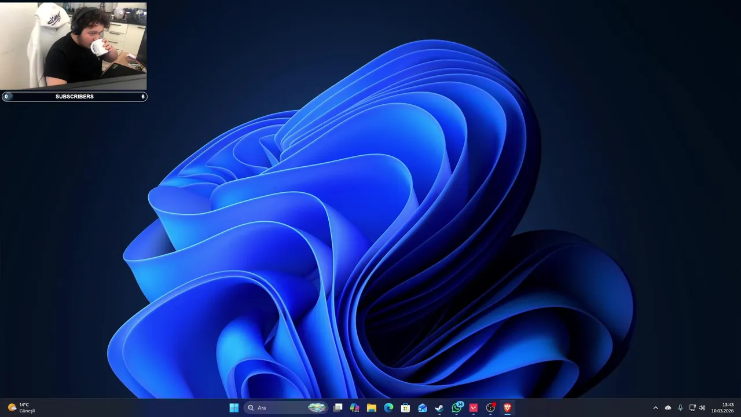Click the Ara search box

coord(286,408)
